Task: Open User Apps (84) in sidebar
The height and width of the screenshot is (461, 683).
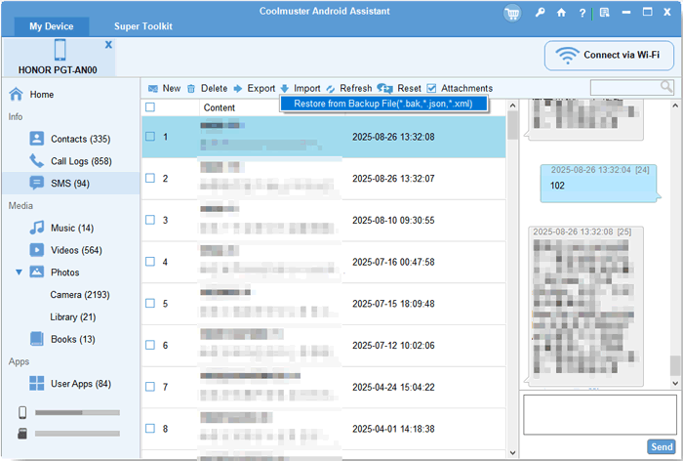Action: (x=70, y=384)
